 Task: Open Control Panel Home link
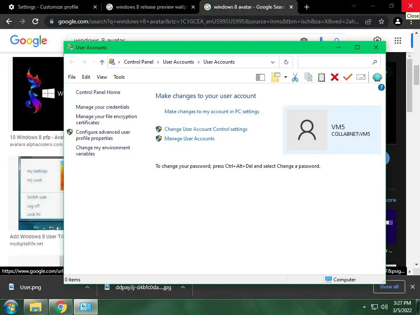pyautogui.click(x=98, y=92)
